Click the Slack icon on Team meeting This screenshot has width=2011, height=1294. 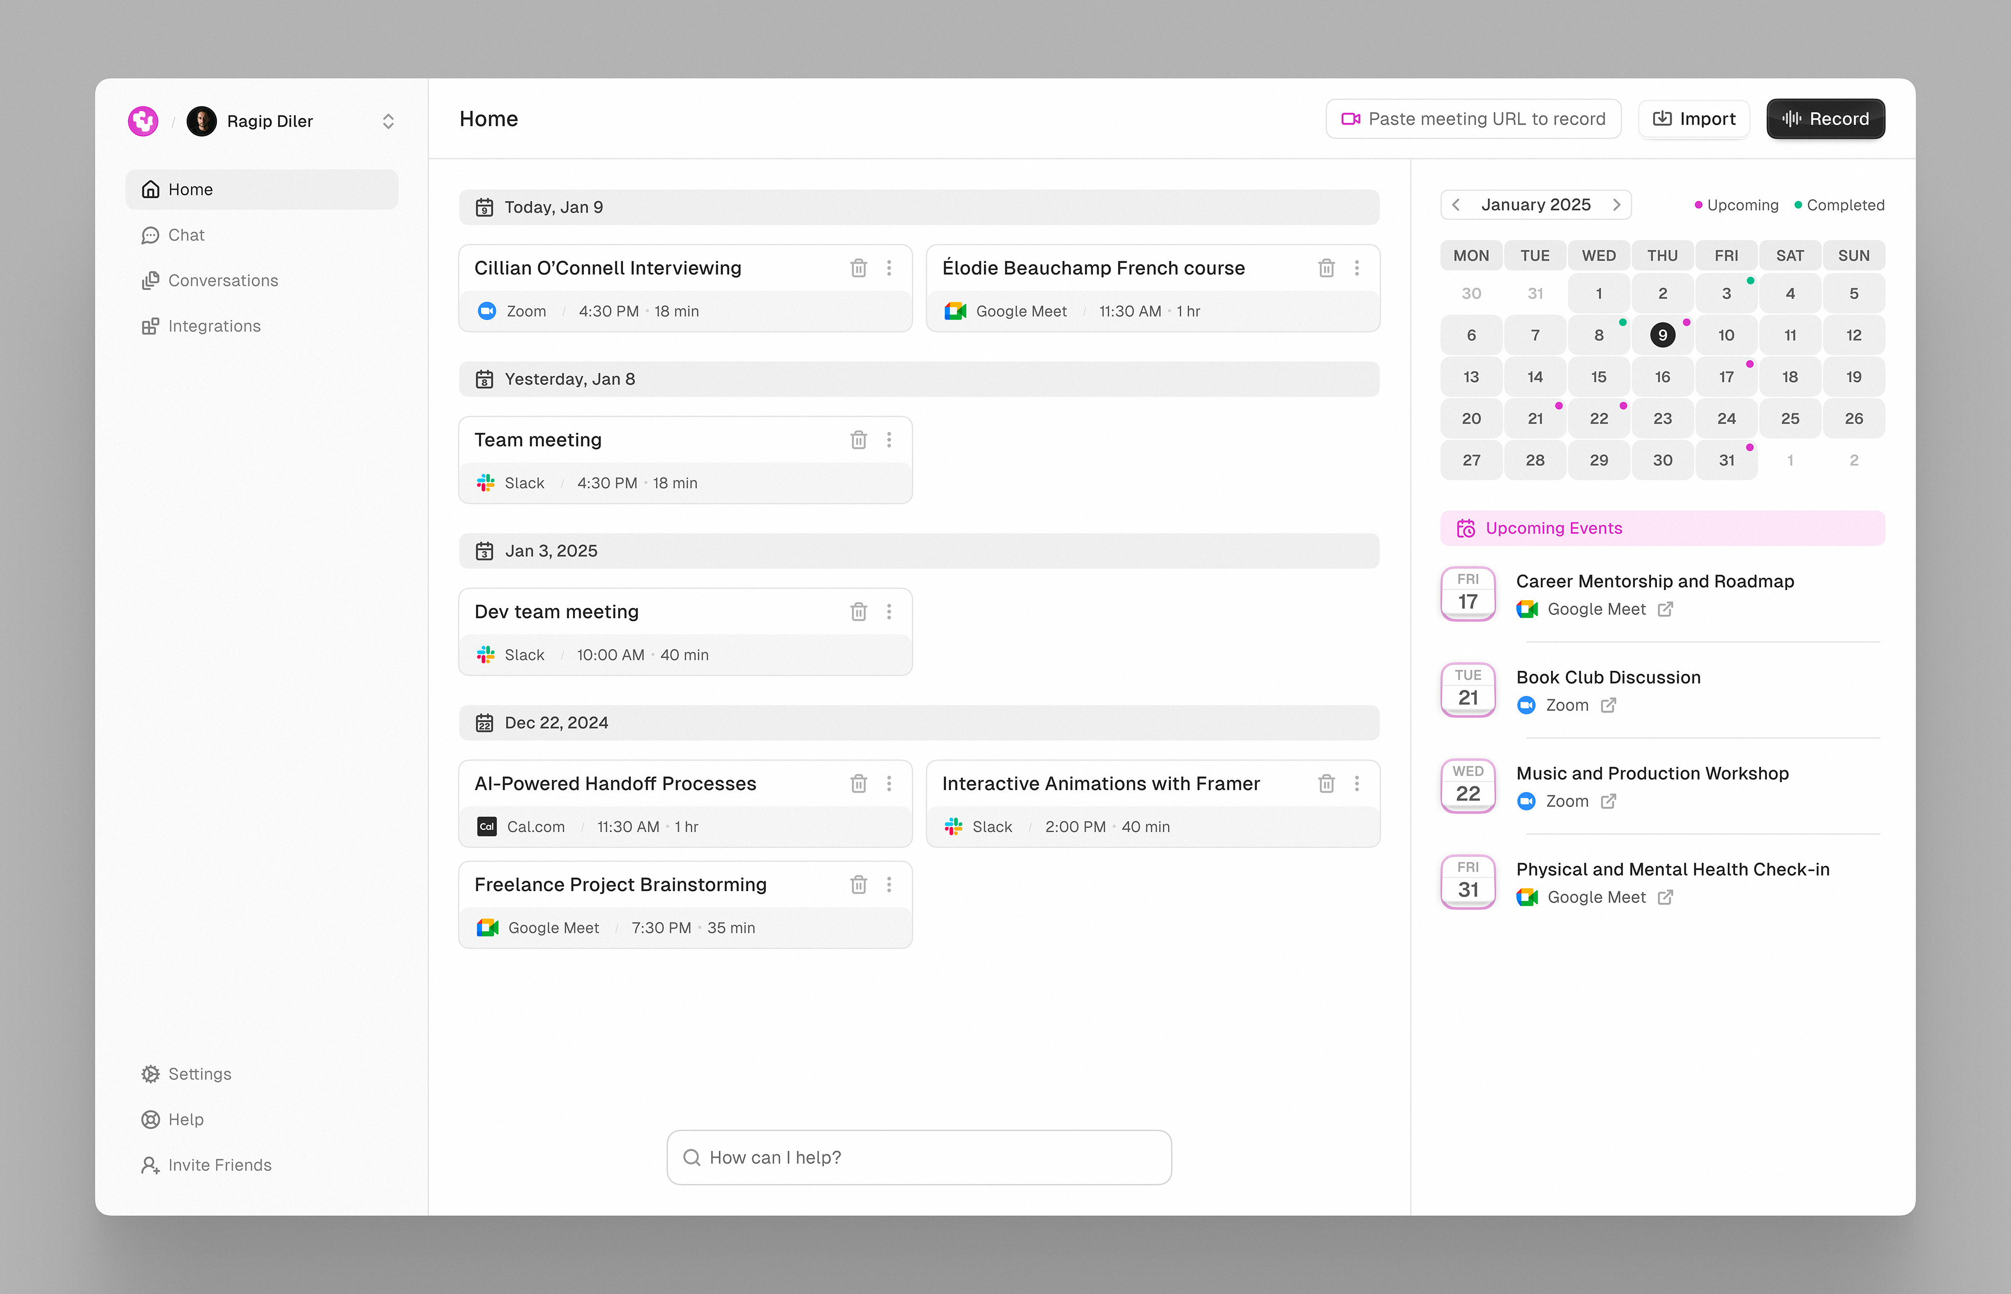(x=486, y=482)
